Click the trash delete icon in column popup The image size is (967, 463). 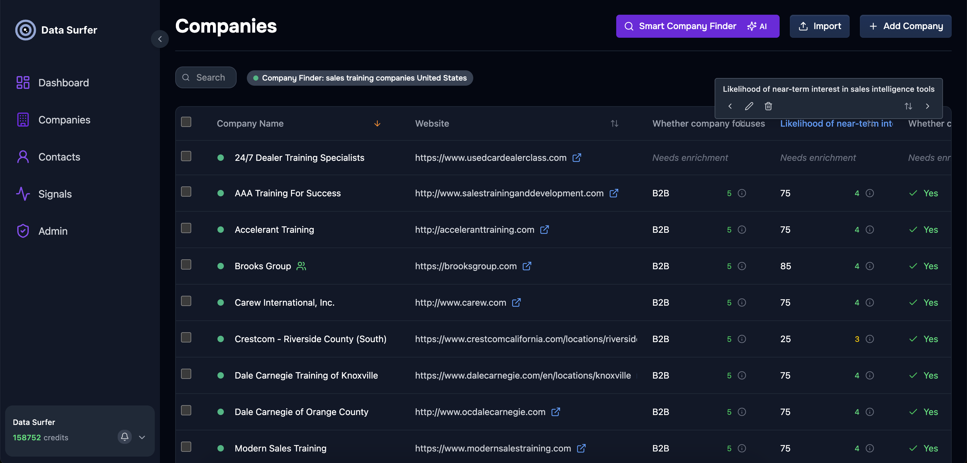coord(768,106)
